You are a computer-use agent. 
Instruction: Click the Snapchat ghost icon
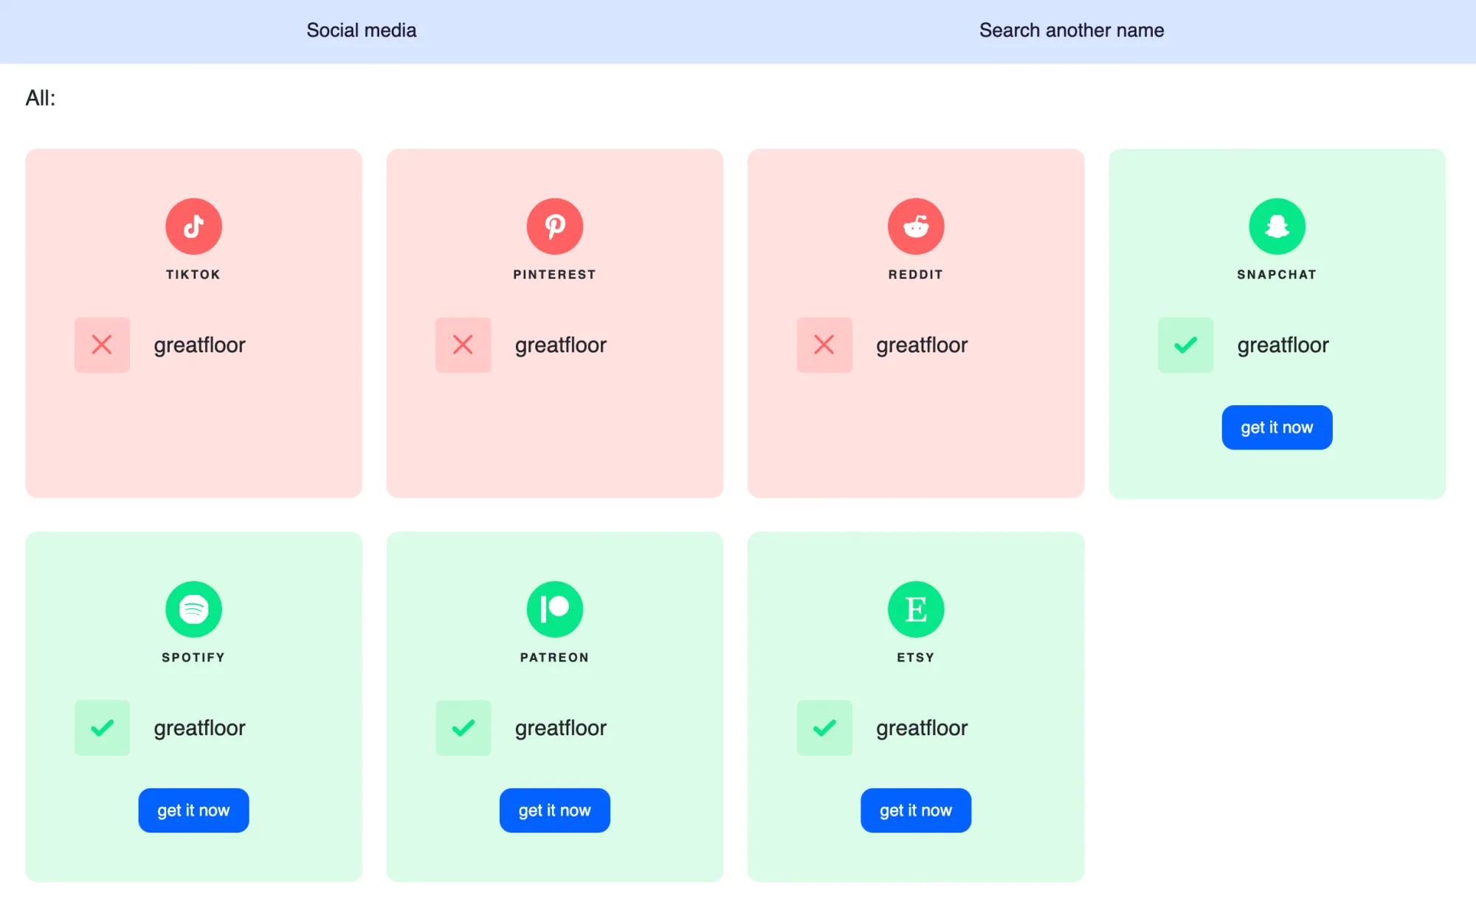point(1277,227)
